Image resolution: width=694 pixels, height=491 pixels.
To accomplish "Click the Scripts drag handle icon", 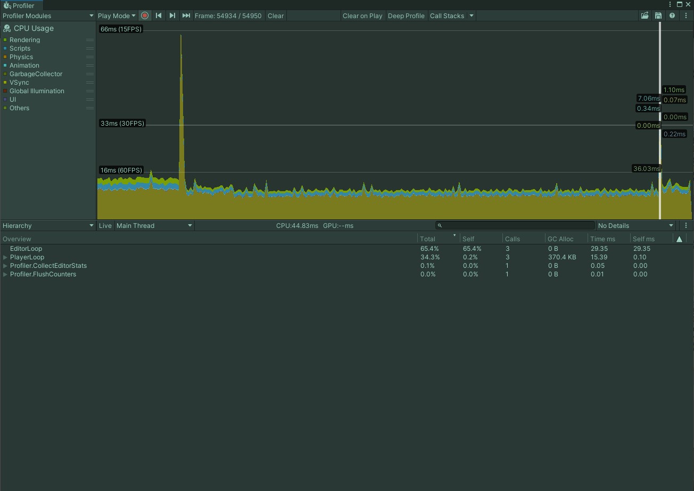I will [x=90, y=48].
